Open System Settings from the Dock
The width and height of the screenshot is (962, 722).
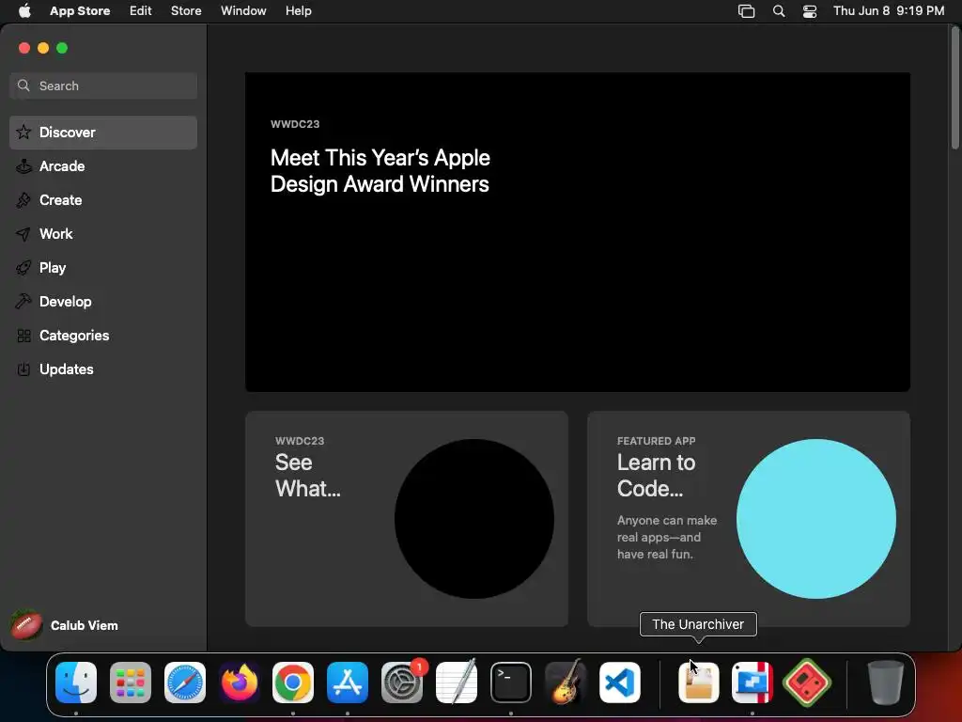point(402,683)
